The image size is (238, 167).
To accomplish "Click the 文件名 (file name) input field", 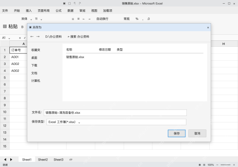I will click(x=115, y=113).
